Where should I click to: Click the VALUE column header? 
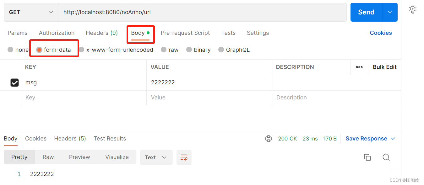(160, 67)
